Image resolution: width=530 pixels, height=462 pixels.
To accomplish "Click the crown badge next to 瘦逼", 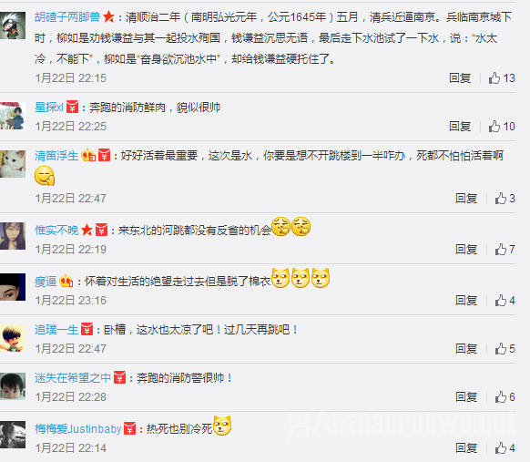I will point(66,282).
